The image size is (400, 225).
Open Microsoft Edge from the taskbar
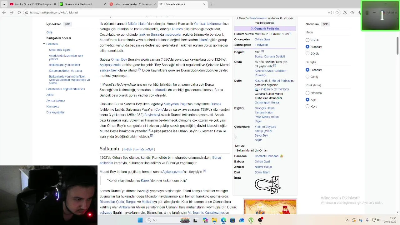pyautogui.click(x=223, y=220)
